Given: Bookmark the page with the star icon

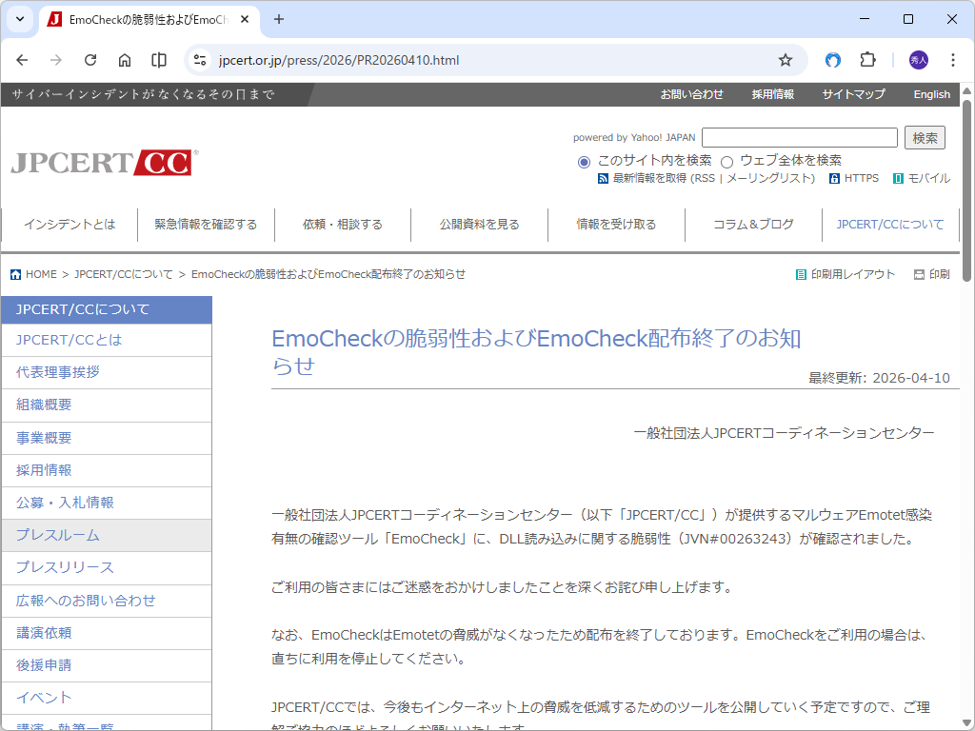Looking at the screenshot, I should pyautogui.click(x=786, y=59).
